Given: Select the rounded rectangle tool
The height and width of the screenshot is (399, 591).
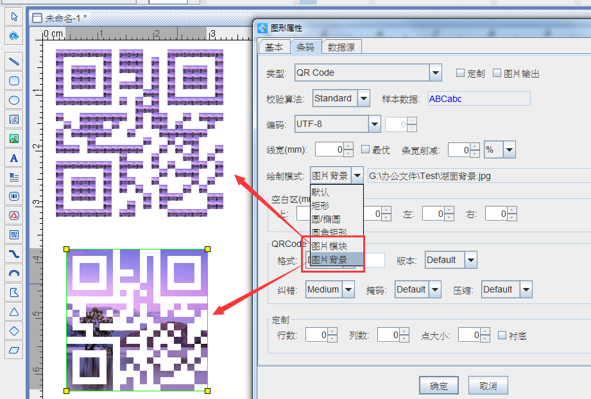Looking at the screenshot, I should (13, 80).
